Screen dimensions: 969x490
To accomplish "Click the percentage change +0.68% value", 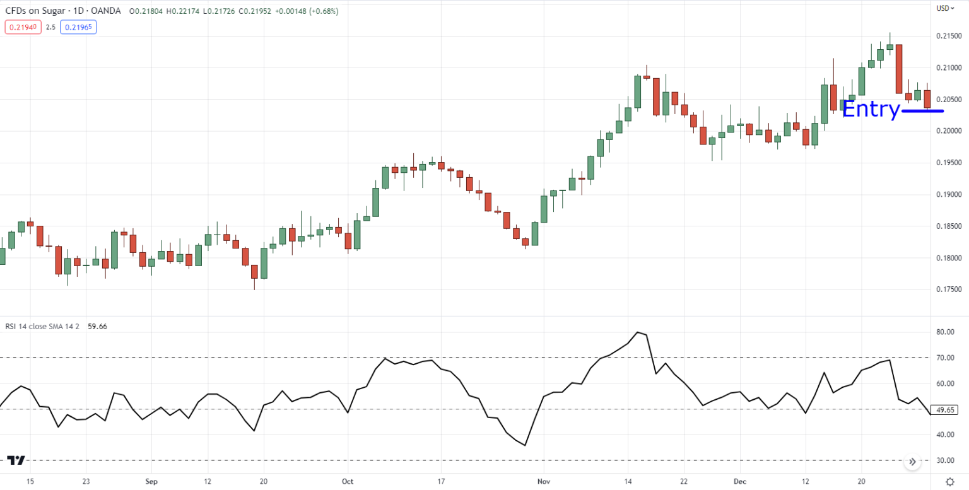I will click(324, 11).
